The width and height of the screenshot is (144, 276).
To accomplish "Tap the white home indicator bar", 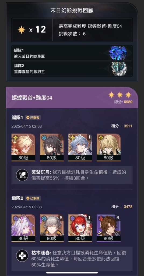I will point(72,273).
